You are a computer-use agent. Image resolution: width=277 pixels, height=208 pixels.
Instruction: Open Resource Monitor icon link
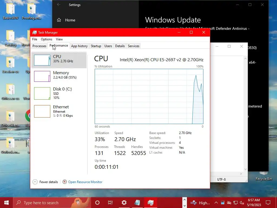65,182
